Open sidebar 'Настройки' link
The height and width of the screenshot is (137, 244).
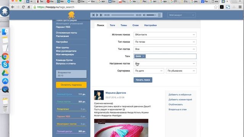click(62, 42)
